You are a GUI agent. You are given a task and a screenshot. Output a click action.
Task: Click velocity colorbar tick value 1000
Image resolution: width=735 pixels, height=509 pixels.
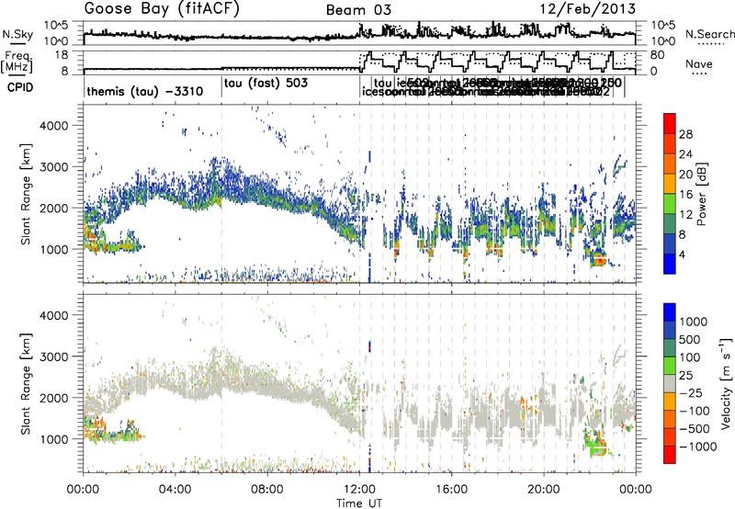click(694, 322)
